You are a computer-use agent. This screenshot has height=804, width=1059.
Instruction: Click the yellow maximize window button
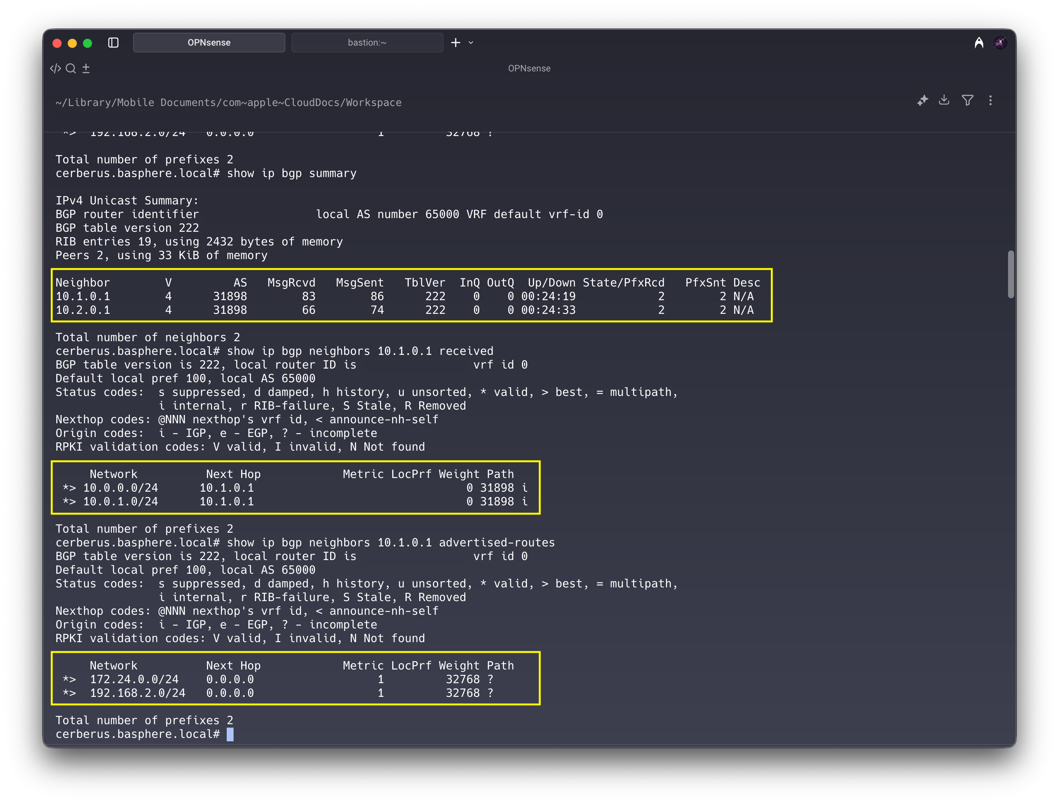72,43
